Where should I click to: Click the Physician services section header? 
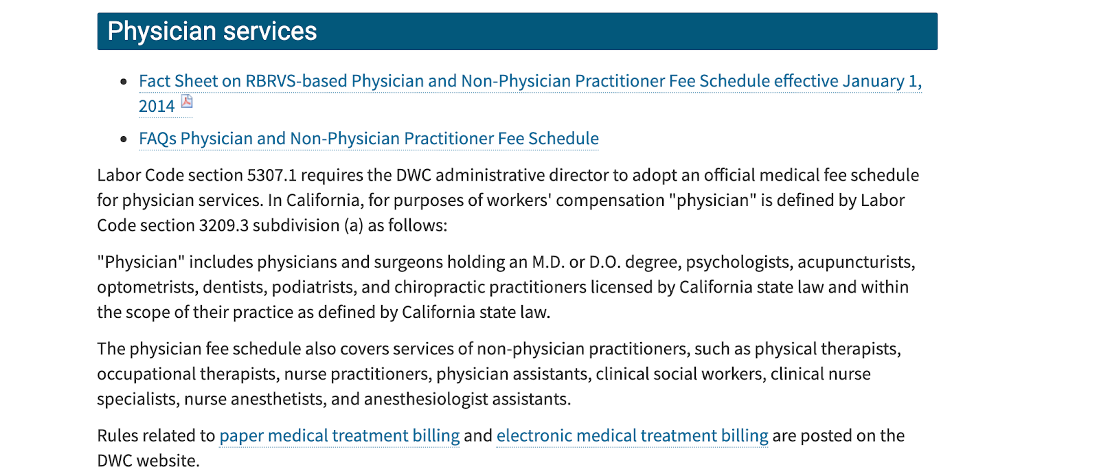pyautogui.click(x=517, y=31)
